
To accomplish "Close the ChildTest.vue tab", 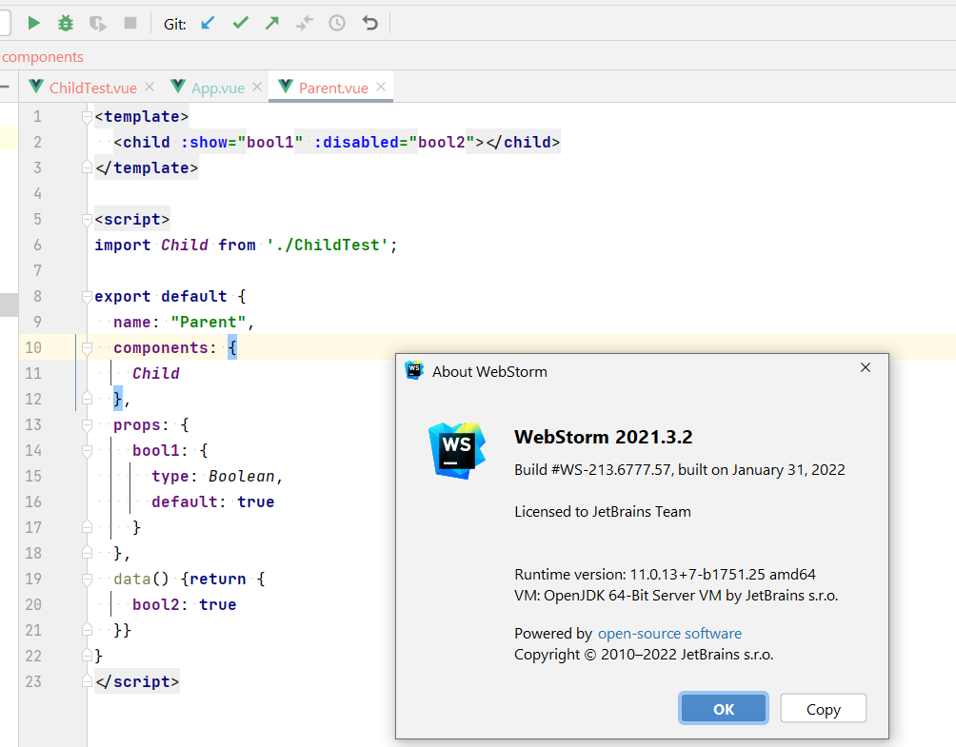I will 149,88.
